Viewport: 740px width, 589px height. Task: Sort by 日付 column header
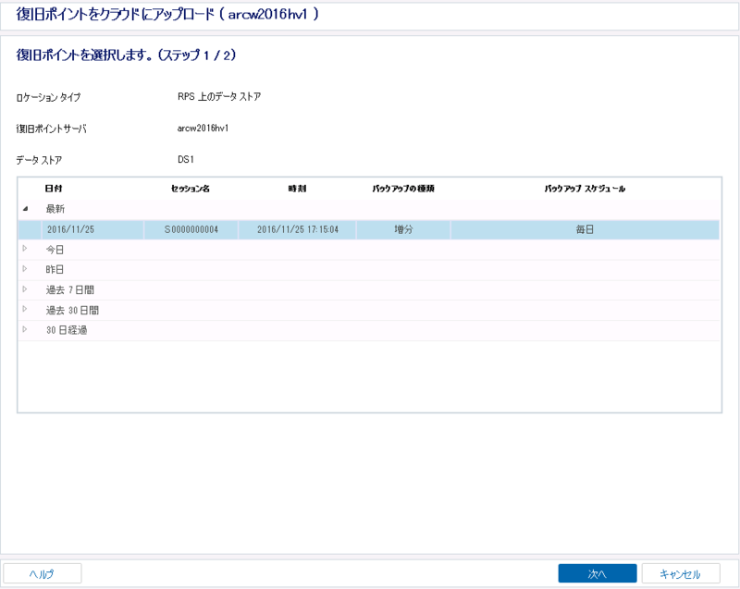[54, 189]
